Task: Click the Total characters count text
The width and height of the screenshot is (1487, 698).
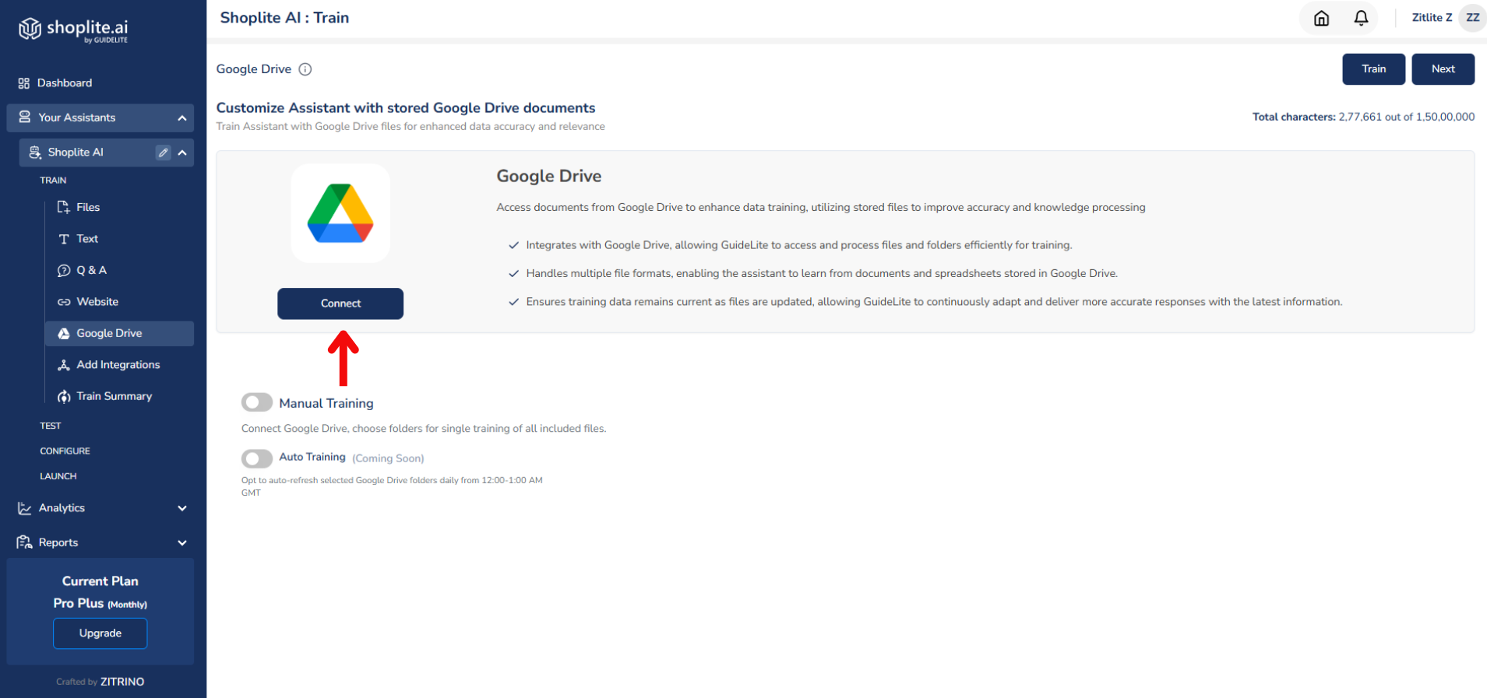Action: (x=1363, y=118)
